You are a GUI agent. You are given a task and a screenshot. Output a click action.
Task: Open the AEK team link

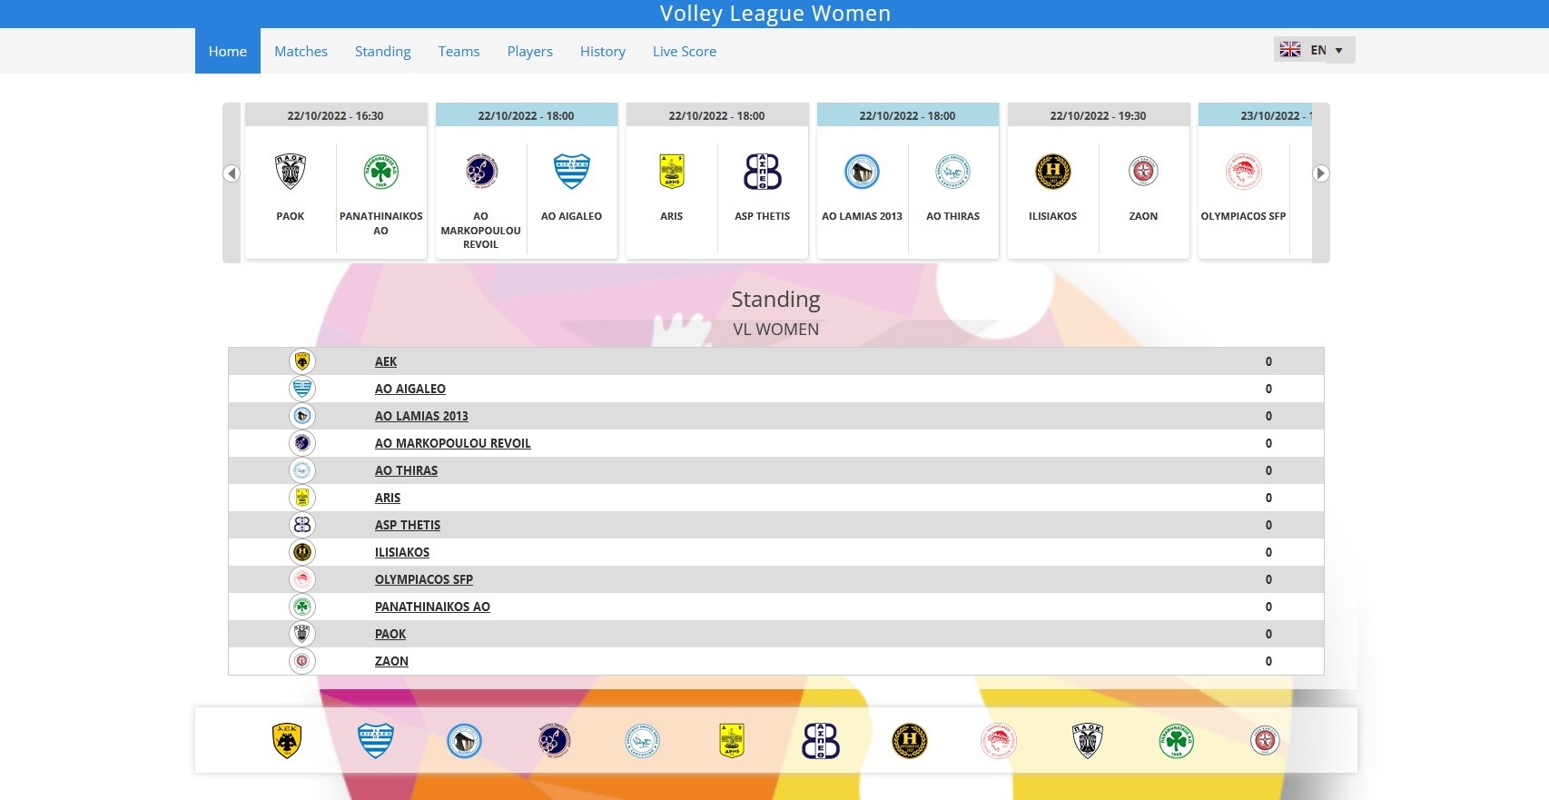click(x=386, y=361)
